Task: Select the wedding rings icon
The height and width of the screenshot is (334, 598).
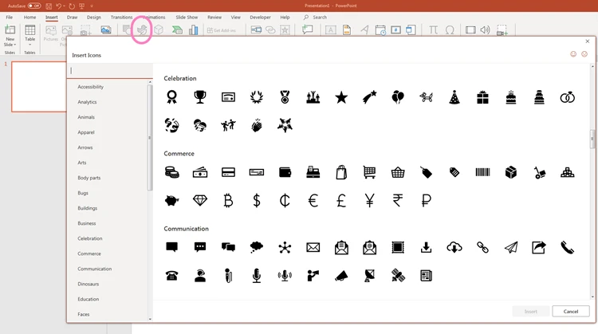Action: click(568, 97)
